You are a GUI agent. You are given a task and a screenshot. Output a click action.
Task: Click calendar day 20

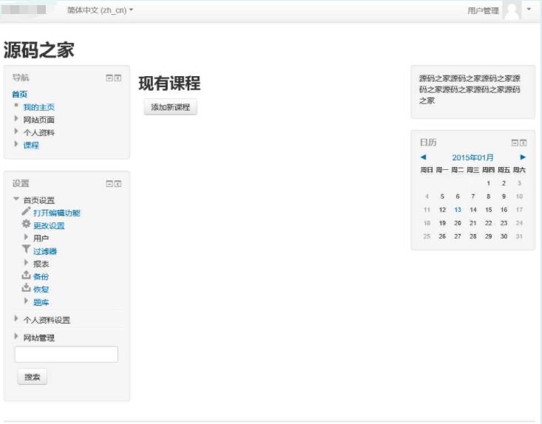point(458,223)
